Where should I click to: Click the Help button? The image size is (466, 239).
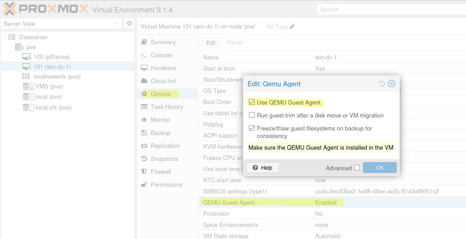pos(263,168)
